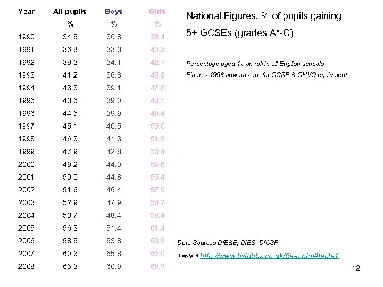Select Boys value 30.8 for 1990
383x287 pixels.
coord(113,37)
